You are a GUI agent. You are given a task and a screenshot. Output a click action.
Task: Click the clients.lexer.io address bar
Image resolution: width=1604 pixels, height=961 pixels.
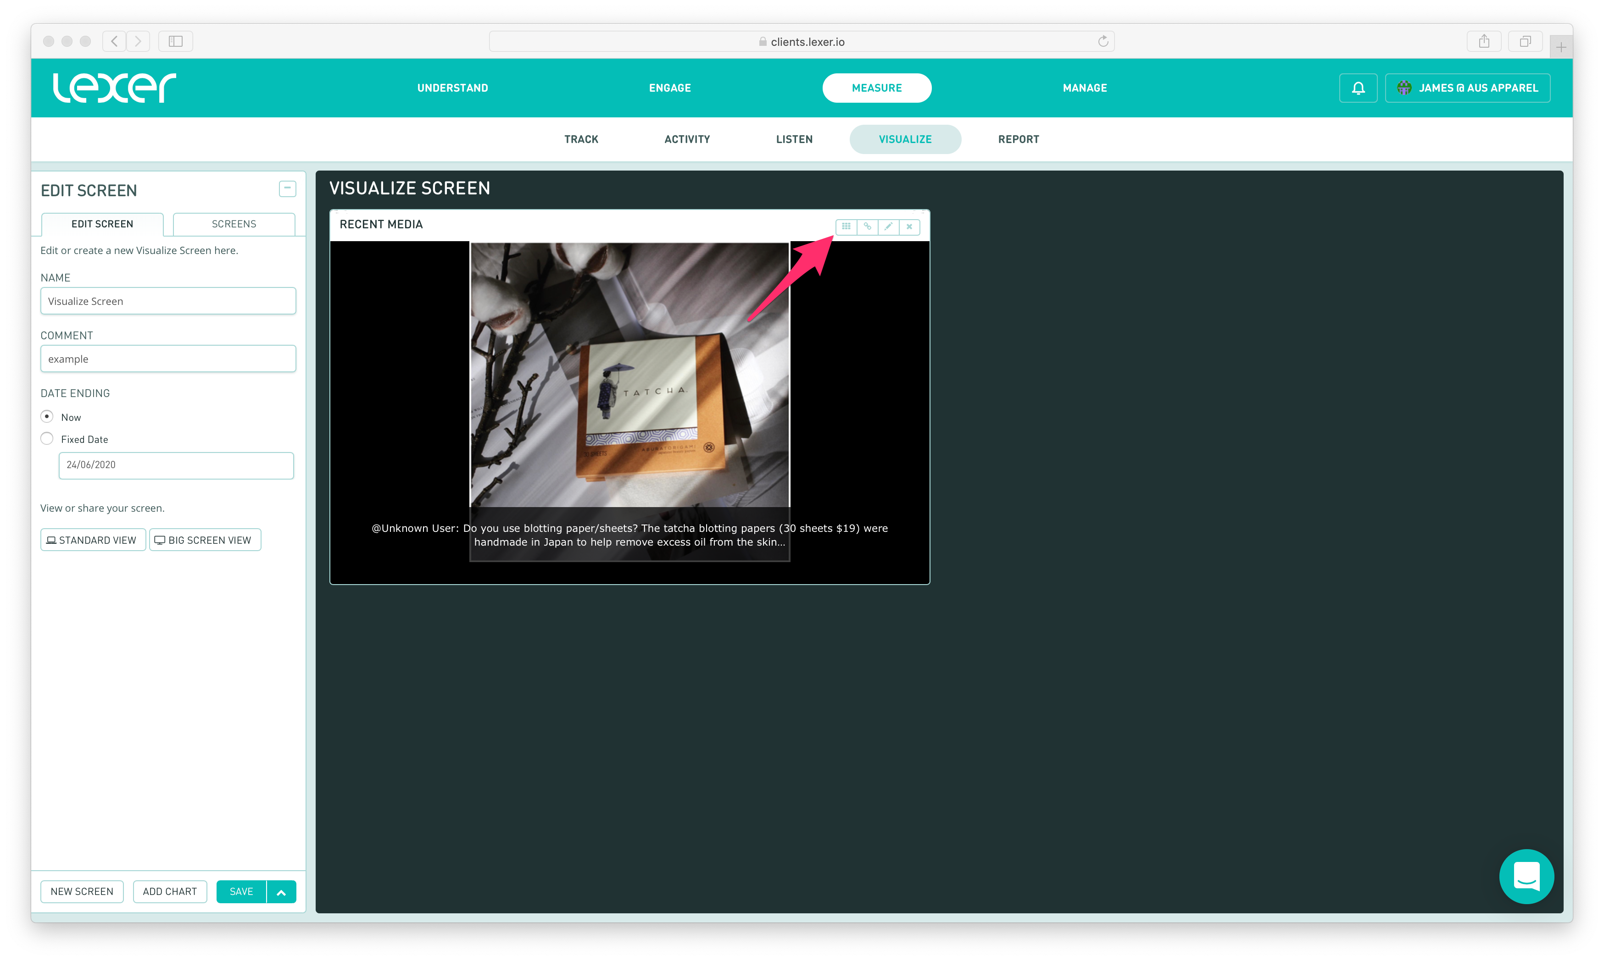point(802,41)
